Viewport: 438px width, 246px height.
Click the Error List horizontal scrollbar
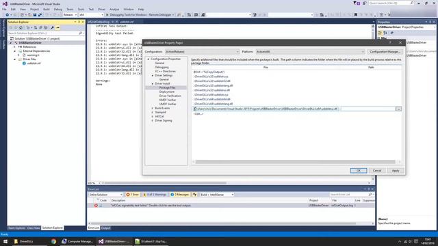point(223,223)
